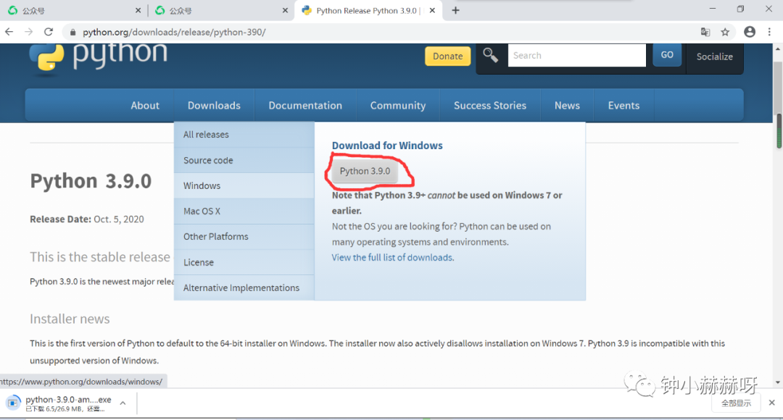The width and height of the screenshot is (783, 420).
Task: Click the Release Date: Oct. 5, 2020 text
Action: (87, 219)
